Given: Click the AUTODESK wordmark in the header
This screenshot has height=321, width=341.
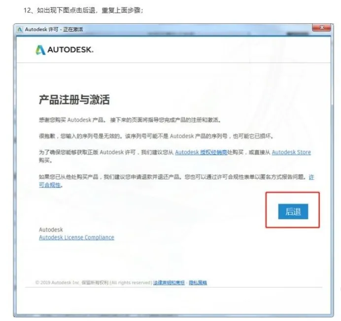Looking at the screenshot, I should (x=70, y=50).
